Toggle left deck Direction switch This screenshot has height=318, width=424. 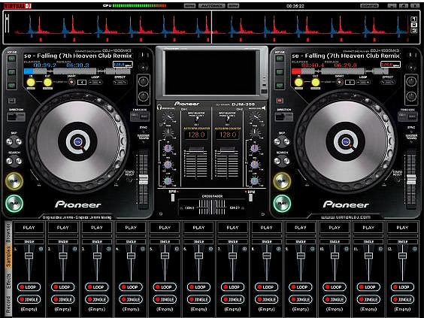pyautogui.click(x=16, y=117)
